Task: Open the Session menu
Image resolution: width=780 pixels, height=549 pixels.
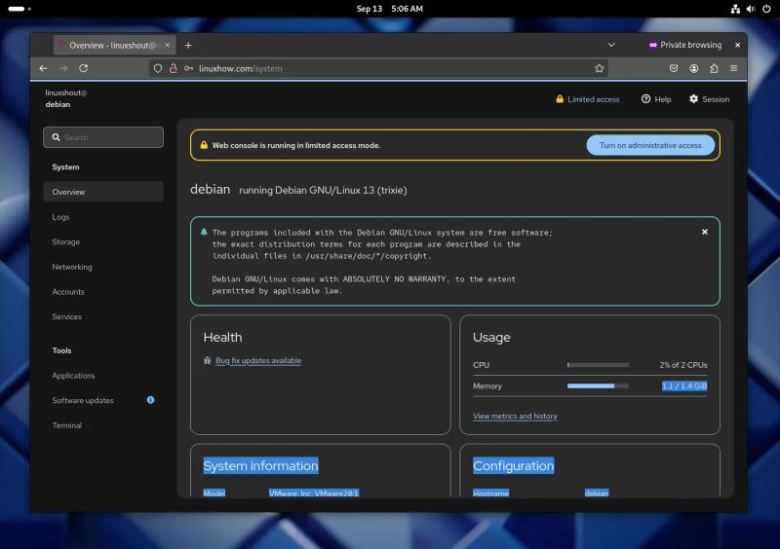Action: 710,99
